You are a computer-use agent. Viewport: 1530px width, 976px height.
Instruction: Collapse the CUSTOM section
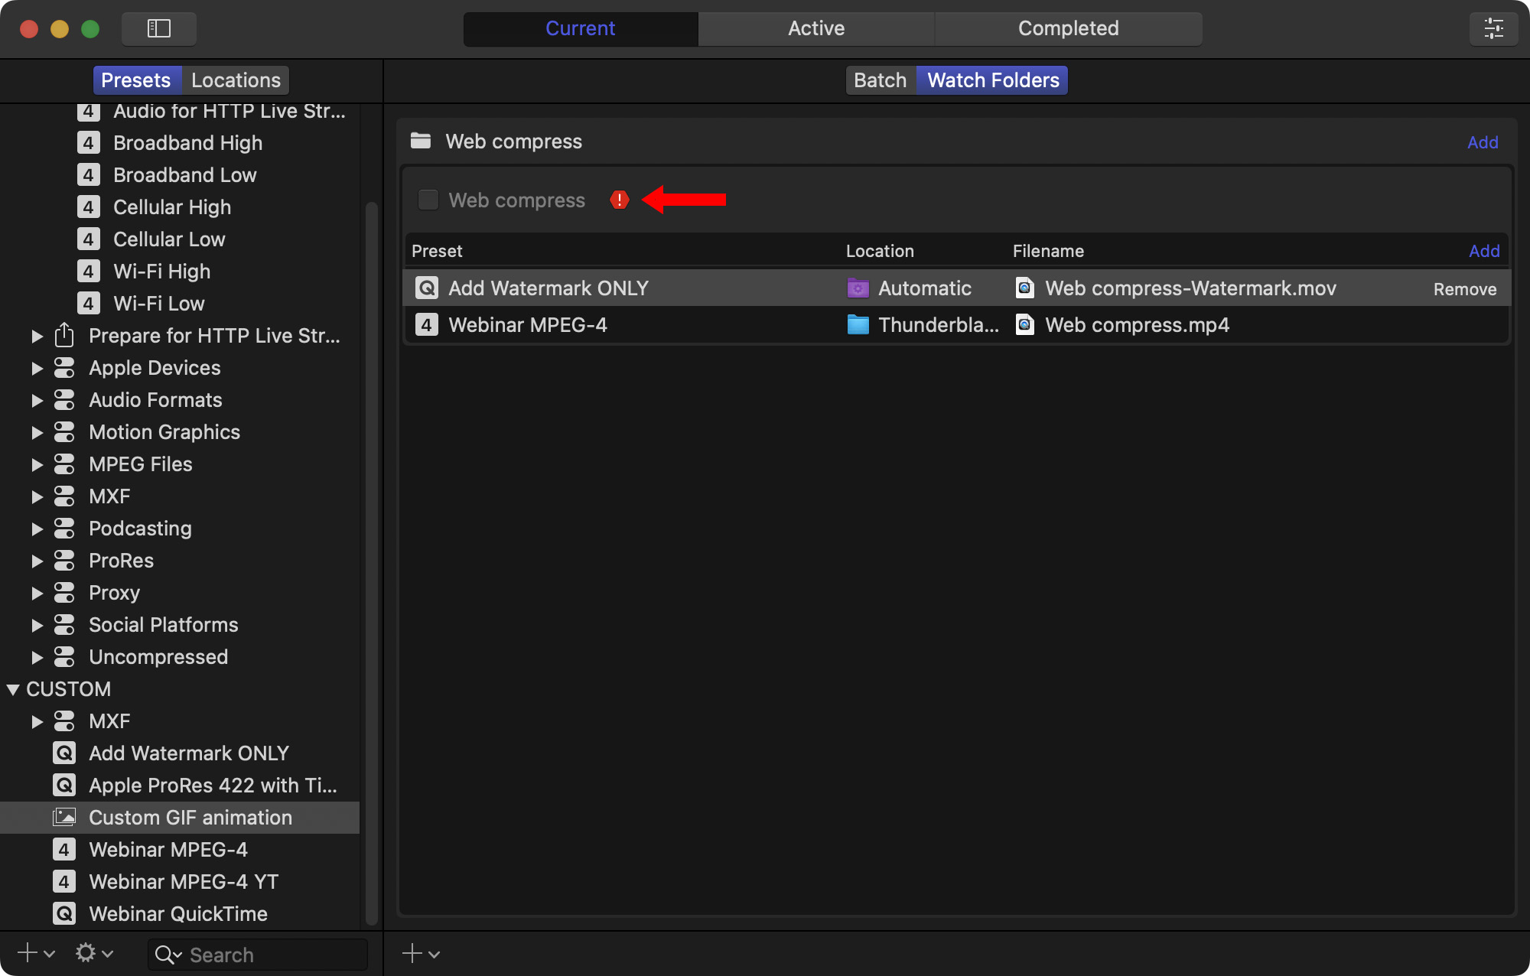coord(13,689)
